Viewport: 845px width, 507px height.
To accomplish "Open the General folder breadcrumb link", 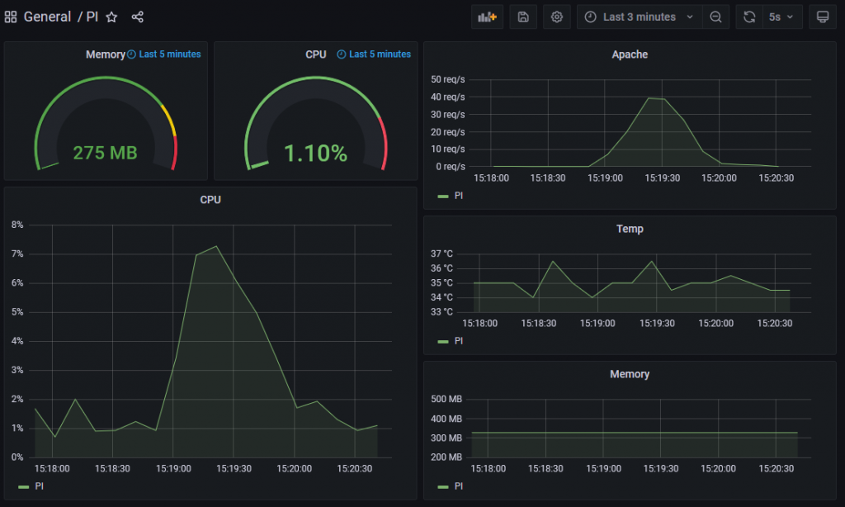I will point(47,17).
